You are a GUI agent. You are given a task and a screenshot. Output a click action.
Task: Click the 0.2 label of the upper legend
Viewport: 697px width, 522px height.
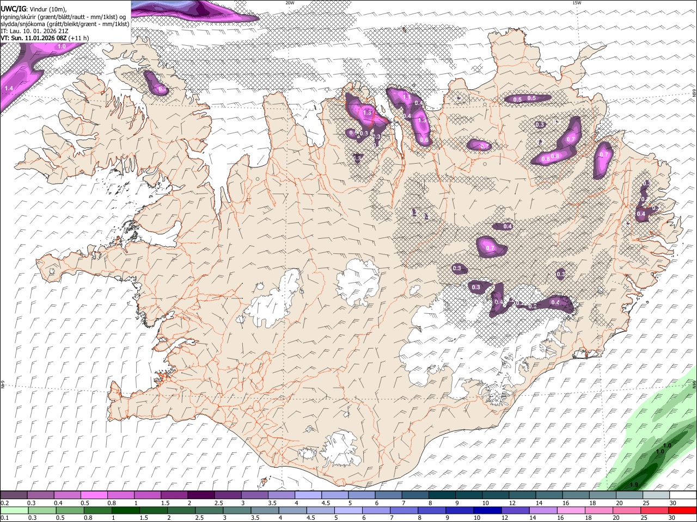4,503
